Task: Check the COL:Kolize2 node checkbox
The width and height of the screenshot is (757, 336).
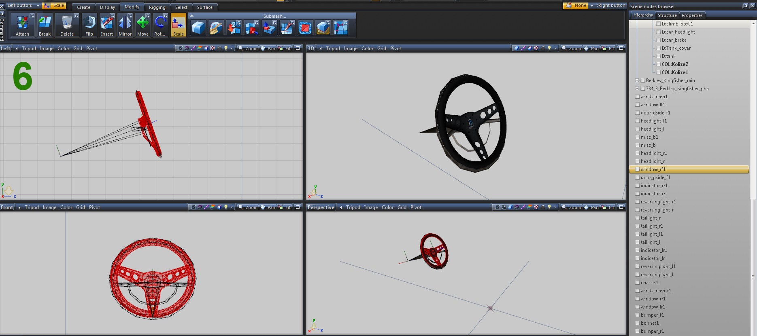Action: 658,64
